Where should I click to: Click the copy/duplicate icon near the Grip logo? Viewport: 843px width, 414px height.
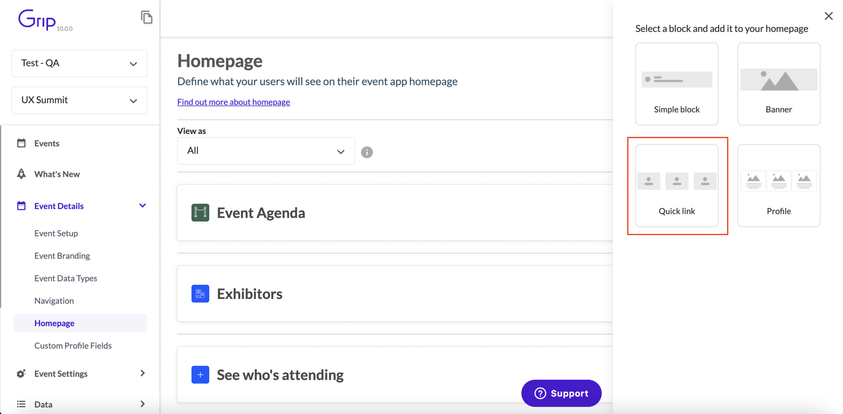tap(147, 17)
